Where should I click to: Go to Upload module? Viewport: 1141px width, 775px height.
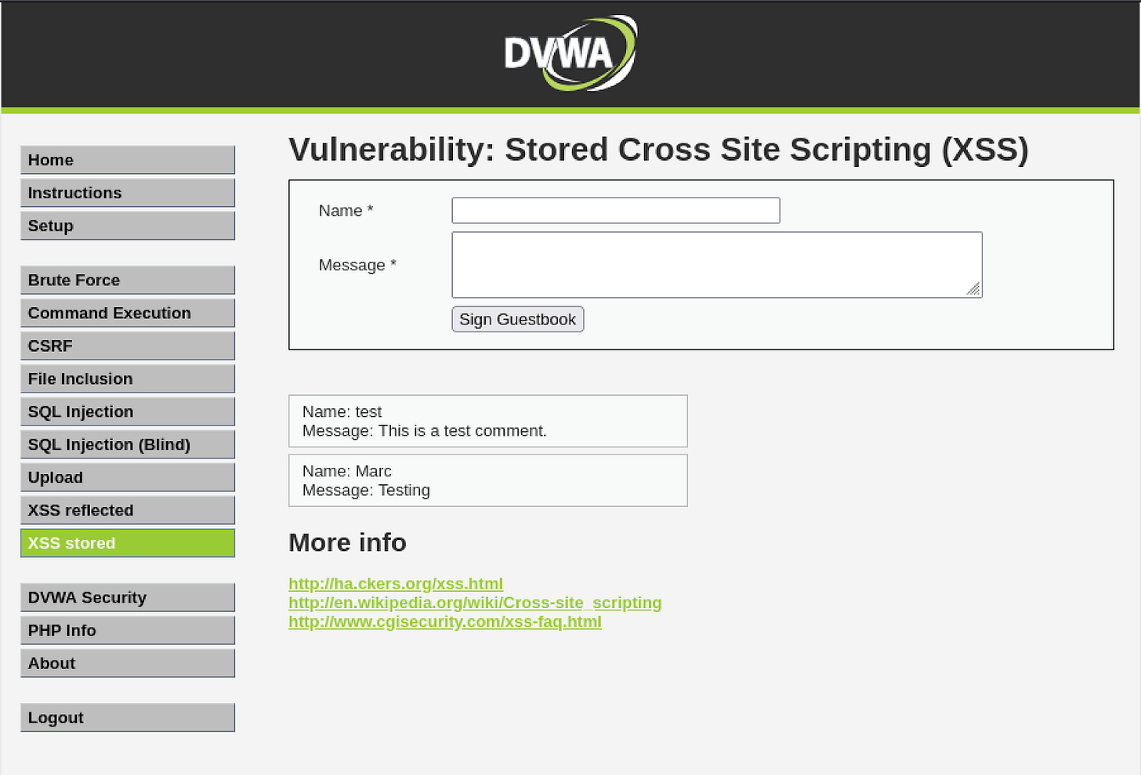128,477
